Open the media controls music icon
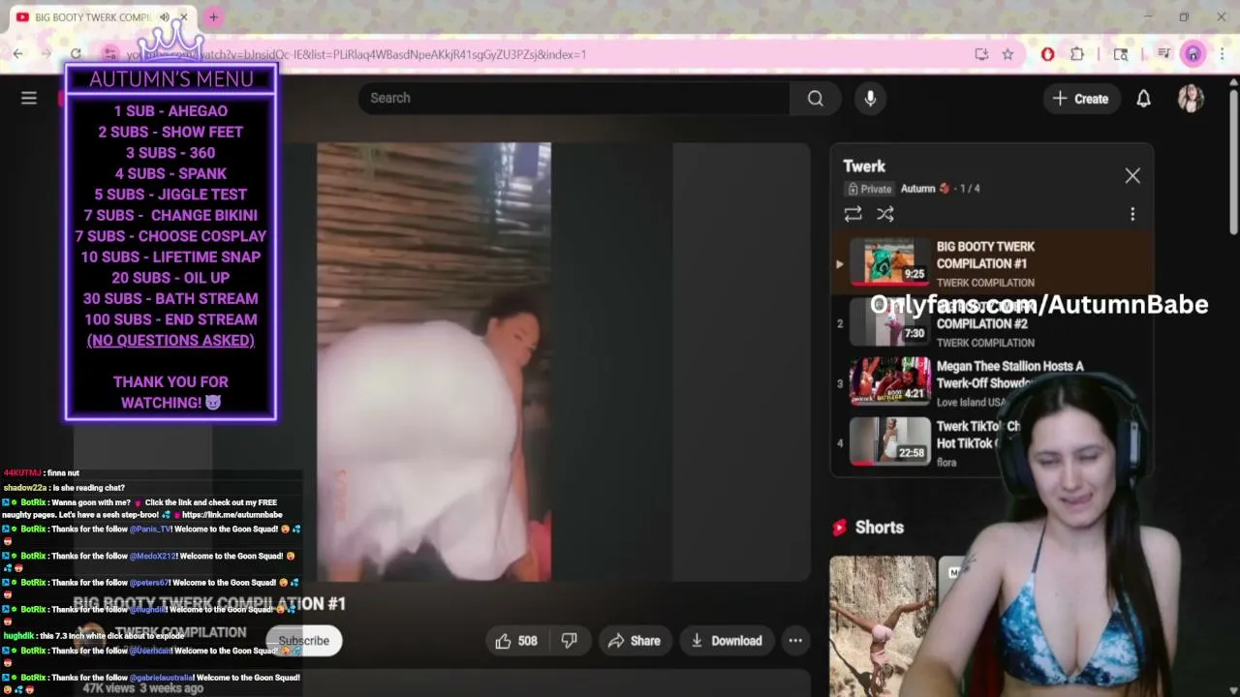Screen dimensions: 1240x697 [1163, 54]
